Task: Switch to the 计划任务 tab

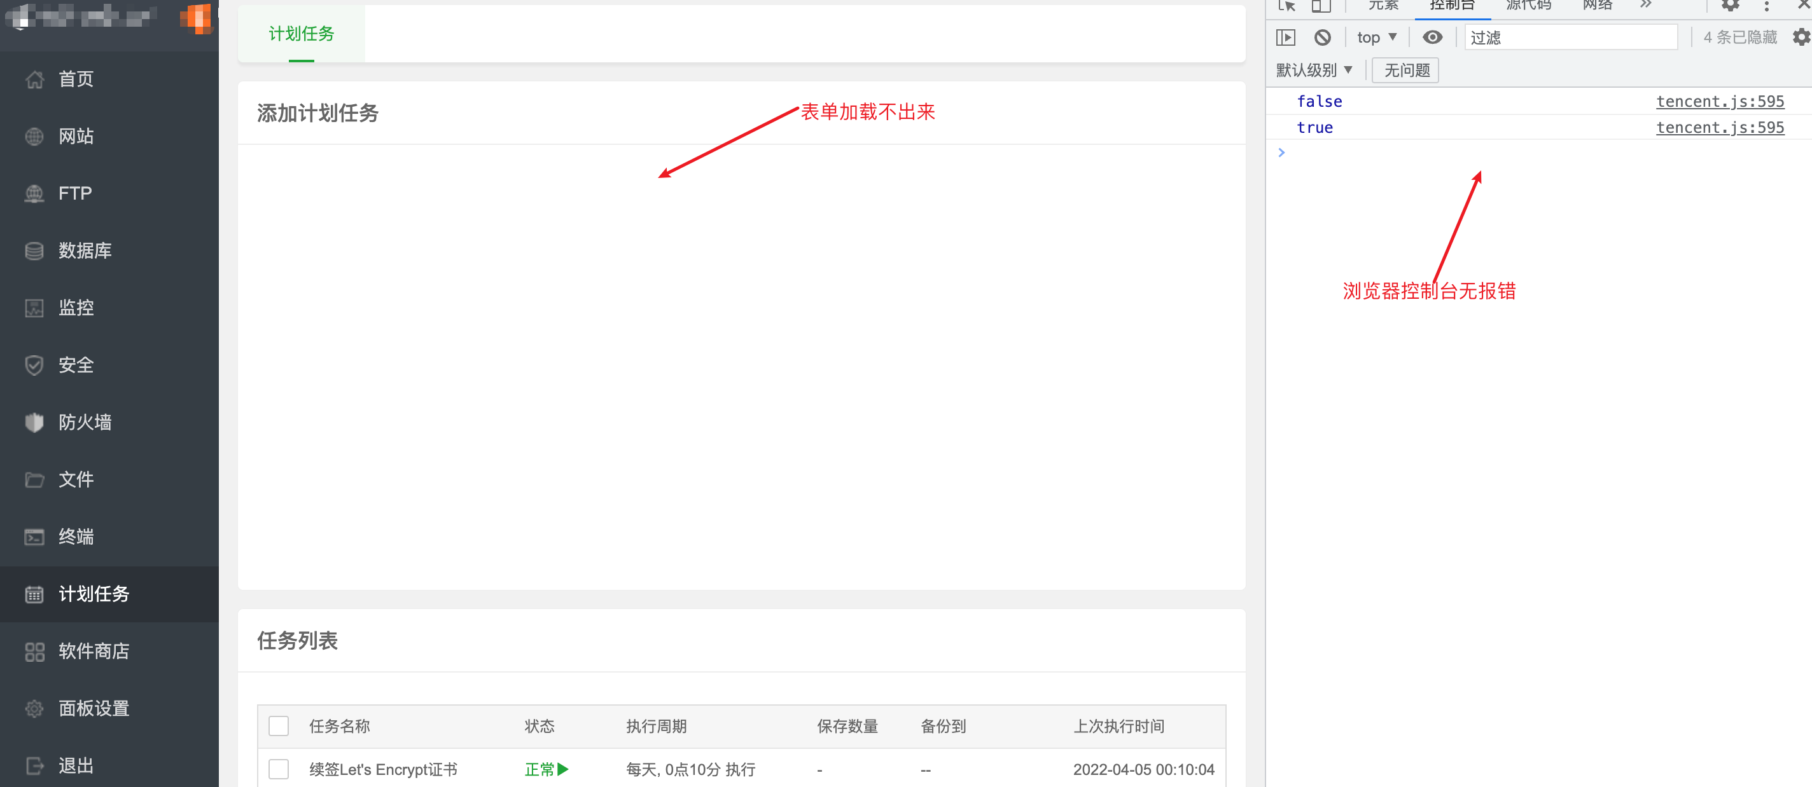Action: tap(301, 34)
